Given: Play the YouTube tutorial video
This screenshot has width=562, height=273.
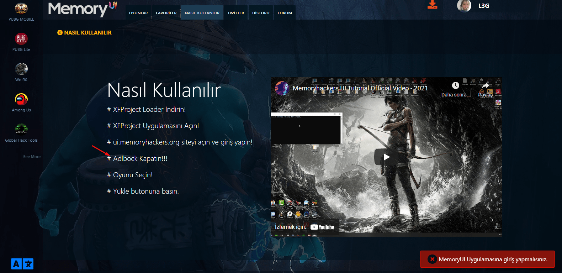Looking at the screenshot, I should [x=386, y=157].
